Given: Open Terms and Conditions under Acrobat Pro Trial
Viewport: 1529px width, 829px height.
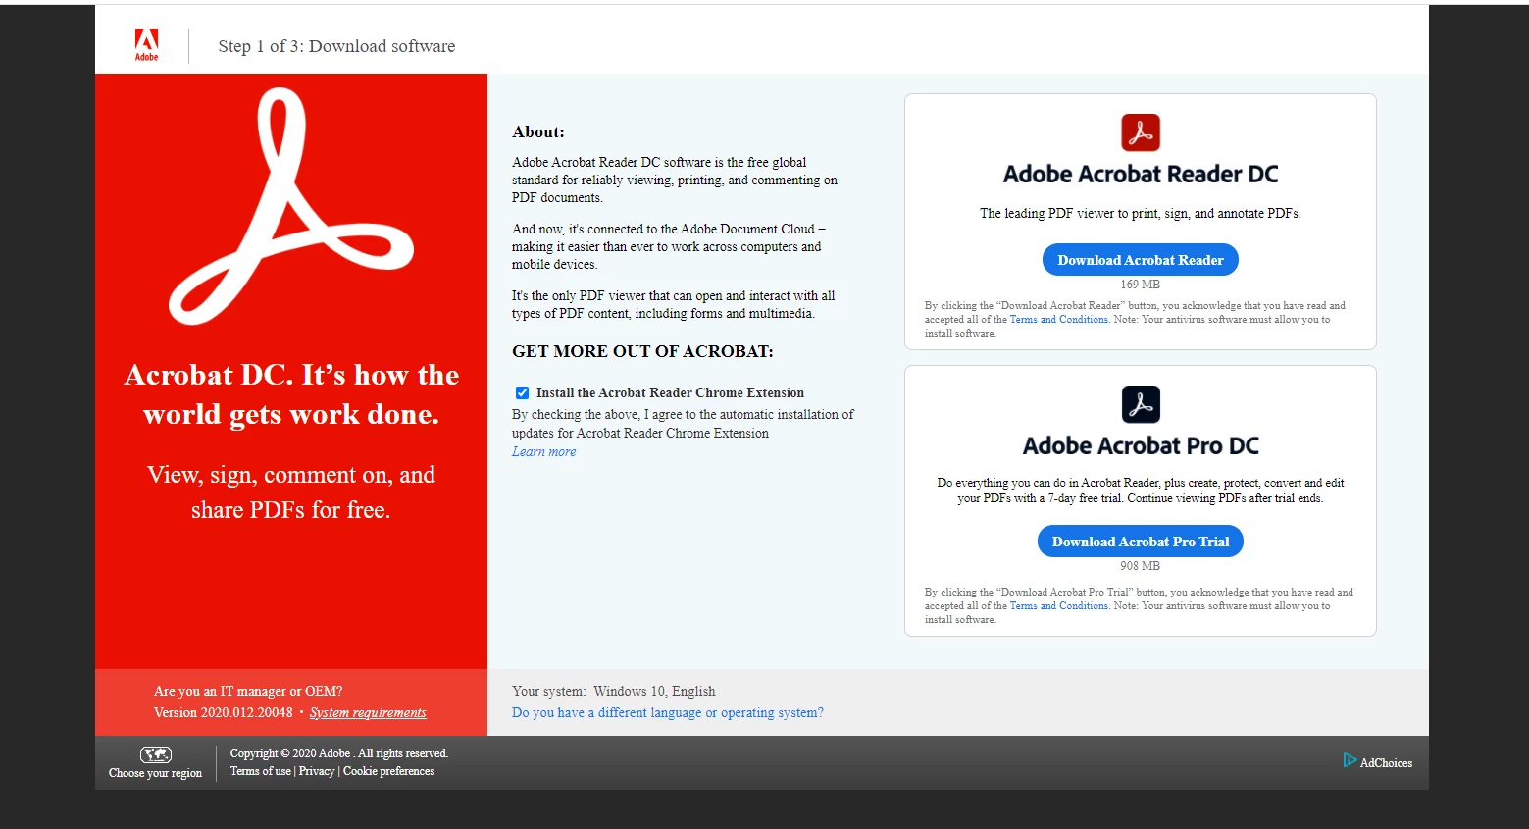Looking at the screenshot, I should (1059, 606).
